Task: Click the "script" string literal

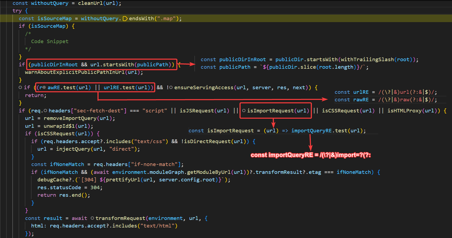Action: click(x=155, y=111)
